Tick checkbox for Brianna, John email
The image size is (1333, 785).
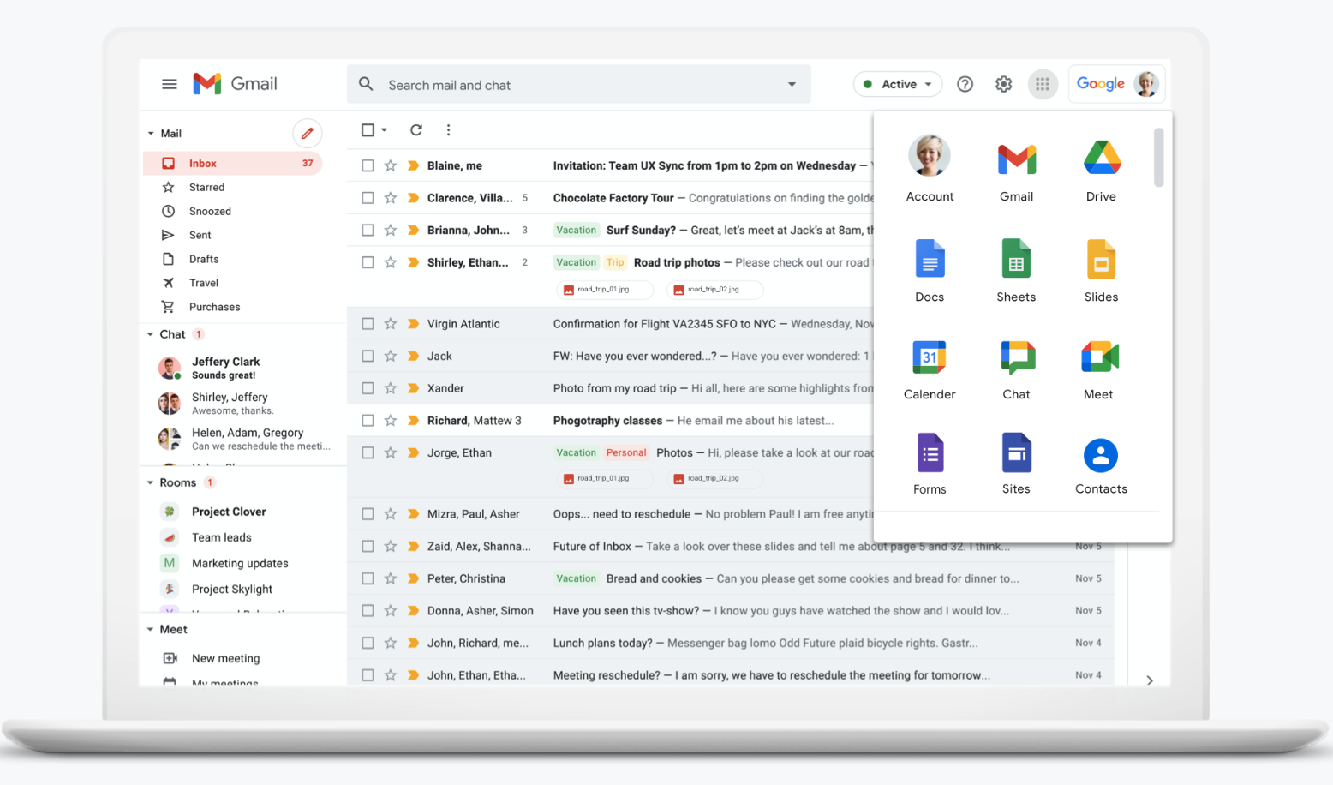pyautogui.click(x=368, y=230)
